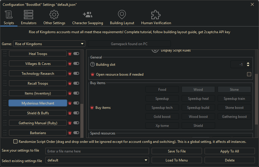This screenshot has width=259, height=167.
Task: Click drag handle of Villages & Caves row
Action: click(x=5, y=64)
